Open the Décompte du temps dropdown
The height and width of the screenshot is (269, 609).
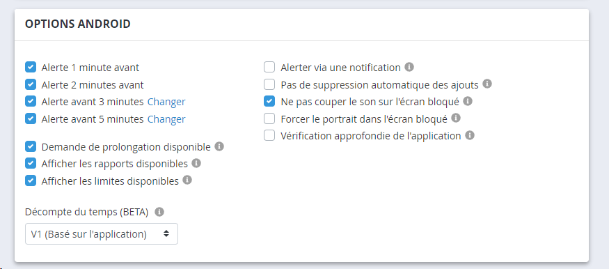tap(102, 234)
